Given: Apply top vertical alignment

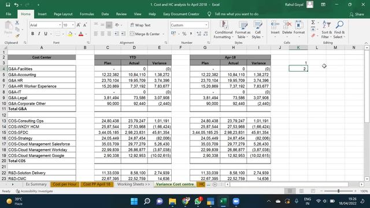Looking at the screenshot, I should 96,25.
